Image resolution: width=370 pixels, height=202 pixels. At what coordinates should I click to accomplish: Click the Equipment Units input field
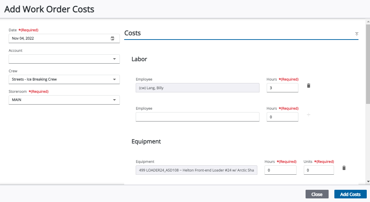tap(319, 170)
